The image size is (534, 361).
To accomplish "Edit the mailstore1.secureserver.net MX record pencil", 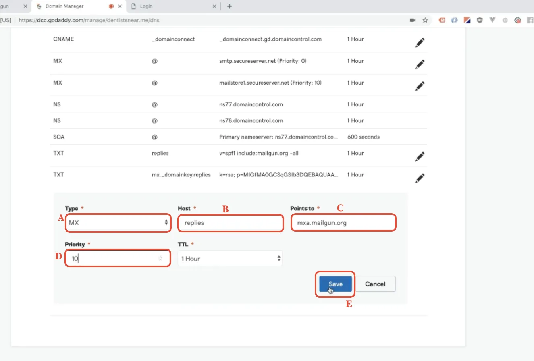I will tap(420, 86).
